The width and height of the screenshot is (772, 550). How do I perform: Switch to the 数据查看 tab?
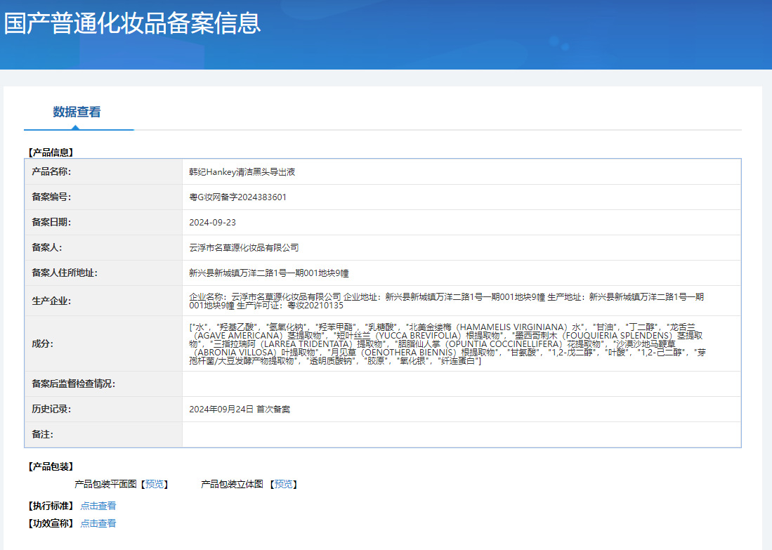77,112
